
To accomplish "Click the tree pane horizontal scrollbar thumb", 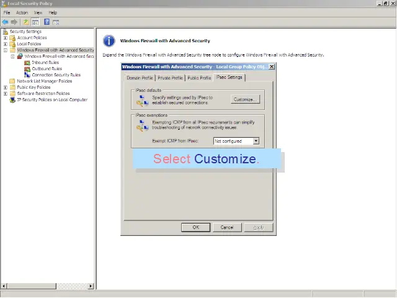I will [x=32, y=286].
